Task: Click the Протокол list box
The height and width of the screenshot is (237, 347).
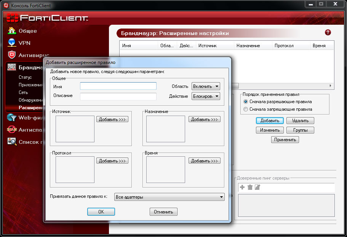Action: (75, 170)
